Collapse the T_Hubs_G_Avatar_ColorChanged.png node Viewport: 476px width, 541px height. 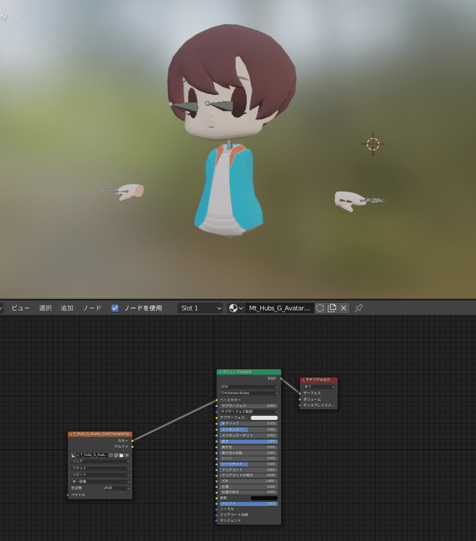click(71, 434)
